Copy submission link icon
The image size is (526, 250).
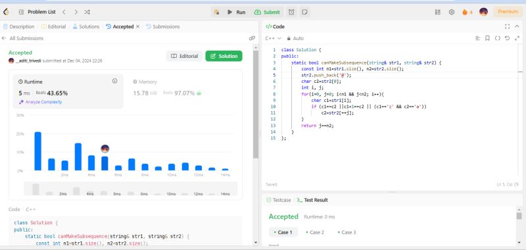[x=252, y=38]
